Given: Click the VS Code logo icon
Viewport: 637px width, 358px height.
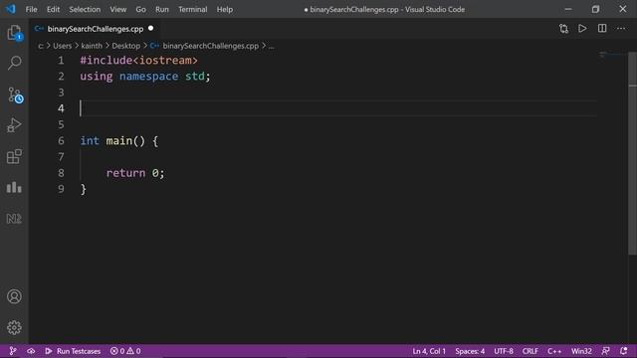Looking at the screenshot, I should [x=11, y=9].
